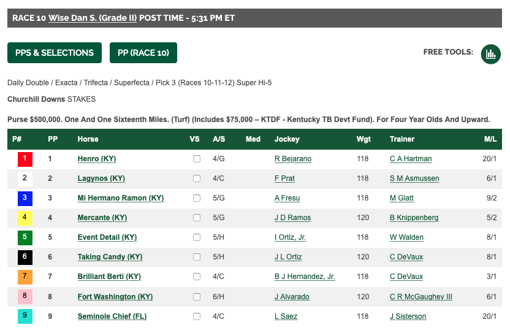Click the blue number 3 saddle cloth

[x=25, y=198]
